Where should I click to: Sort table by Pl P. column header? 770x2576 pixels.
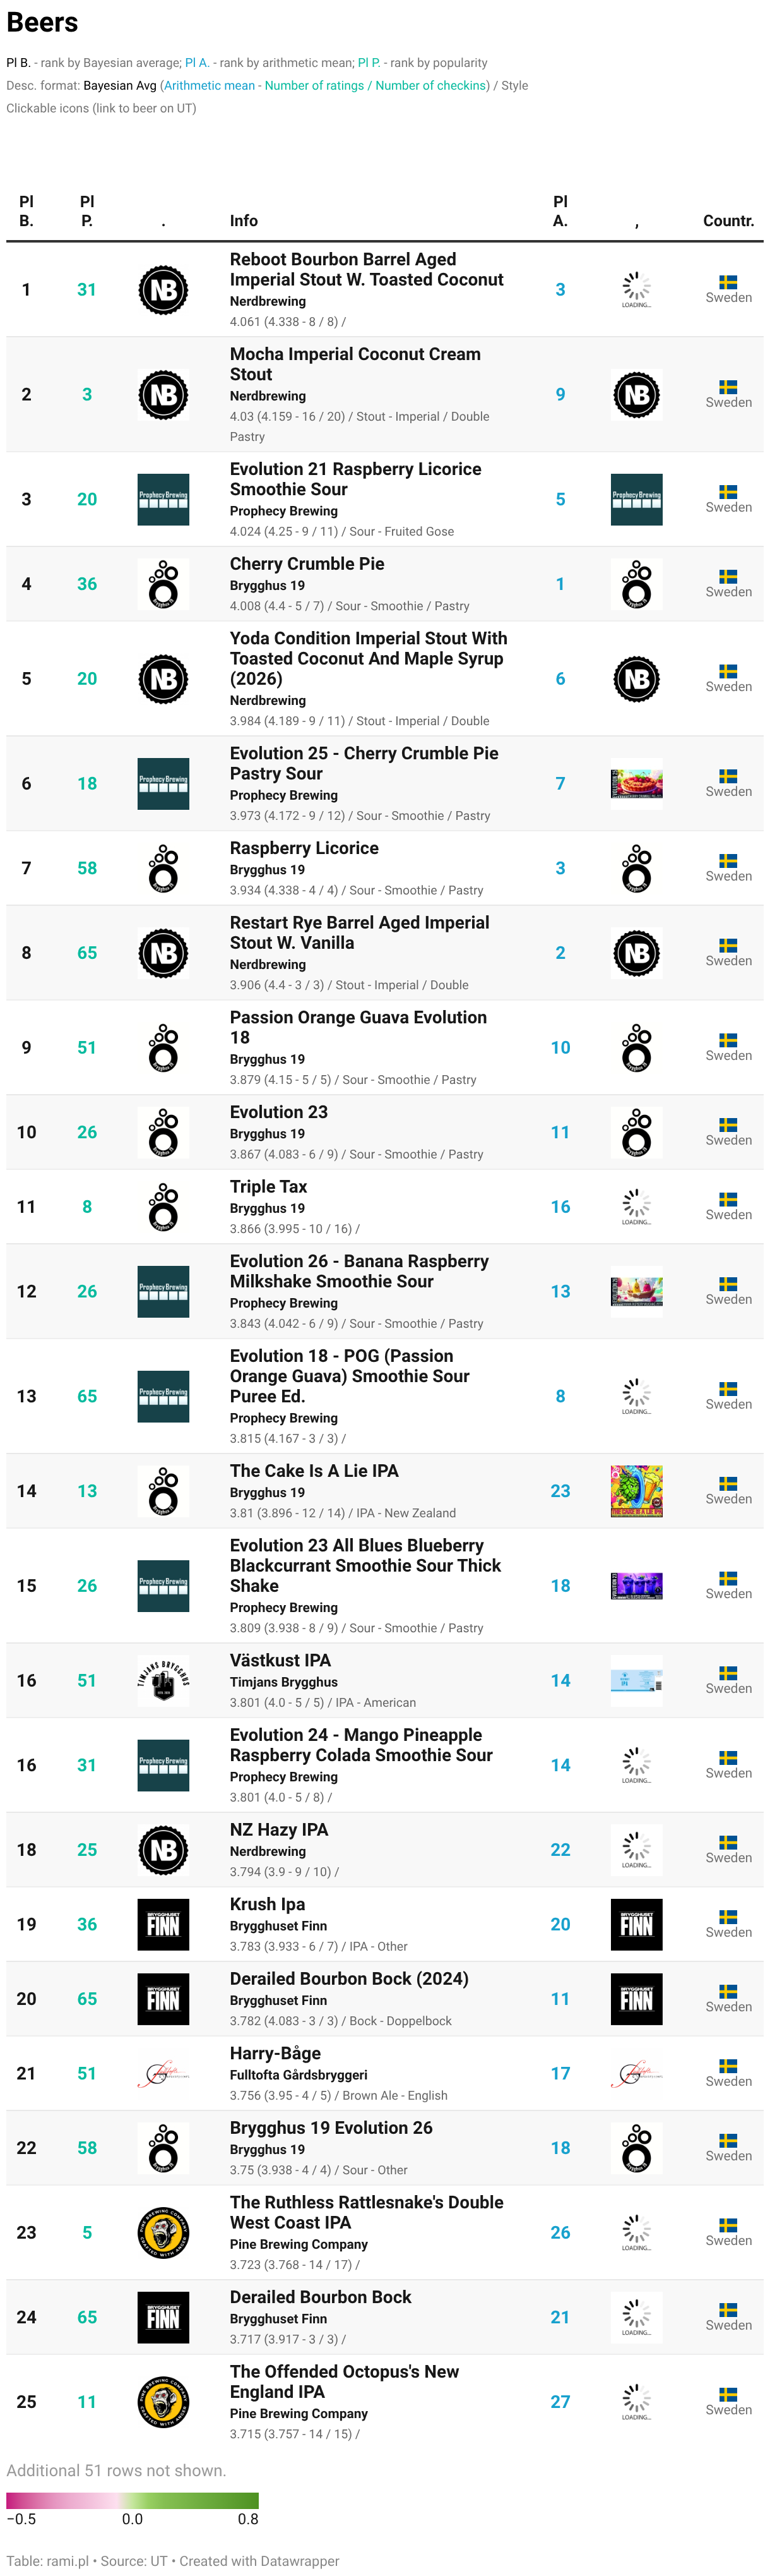point(87,211)
